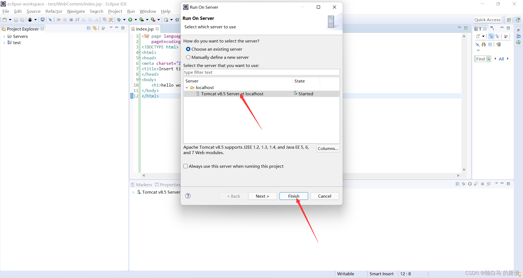The height and width of the screenshot is (278, 523).
Task: Expand the Servers folder in Project Explorer
Action: (x=4, y=36)
